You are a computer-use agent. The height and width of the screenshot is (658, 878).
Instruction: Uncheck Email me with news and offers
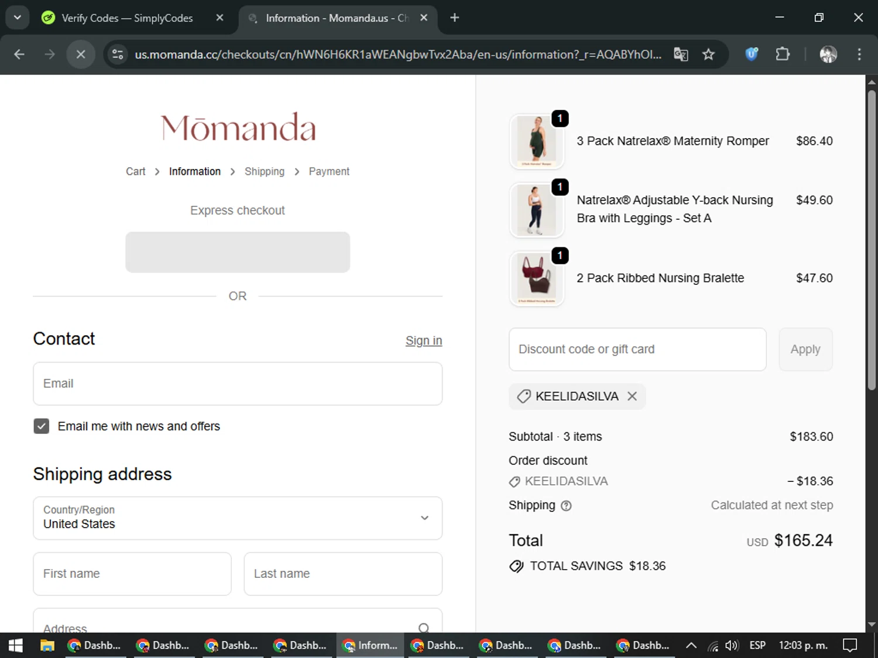click(x=42, y=426)
